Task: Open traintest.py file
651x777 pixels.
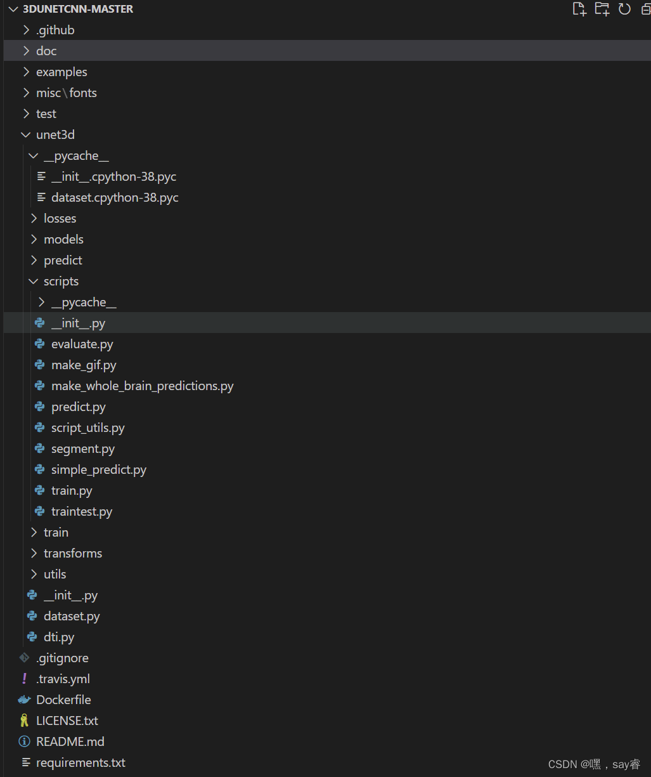Action: click(x=82, y=512)
